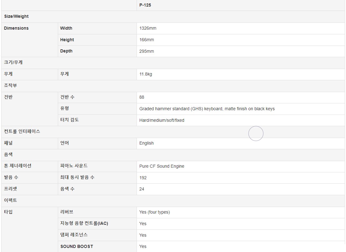This screenshot has width=346, height=252.
Task: Select the SOUND BOOST label cell
Action: tap(97, 246)
